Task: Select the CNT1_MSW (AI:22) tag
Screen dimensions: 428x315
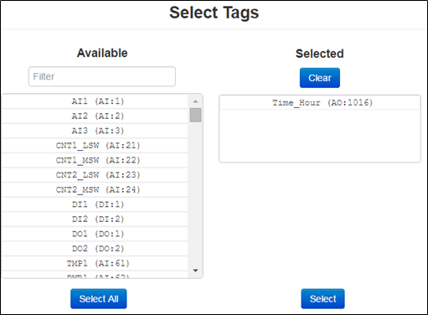Action: 95,161
